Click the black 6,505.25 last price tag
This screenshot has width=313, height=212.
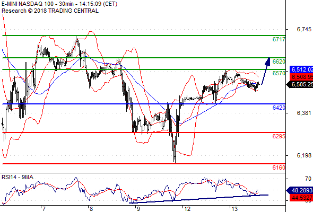[x=300, y=84]
